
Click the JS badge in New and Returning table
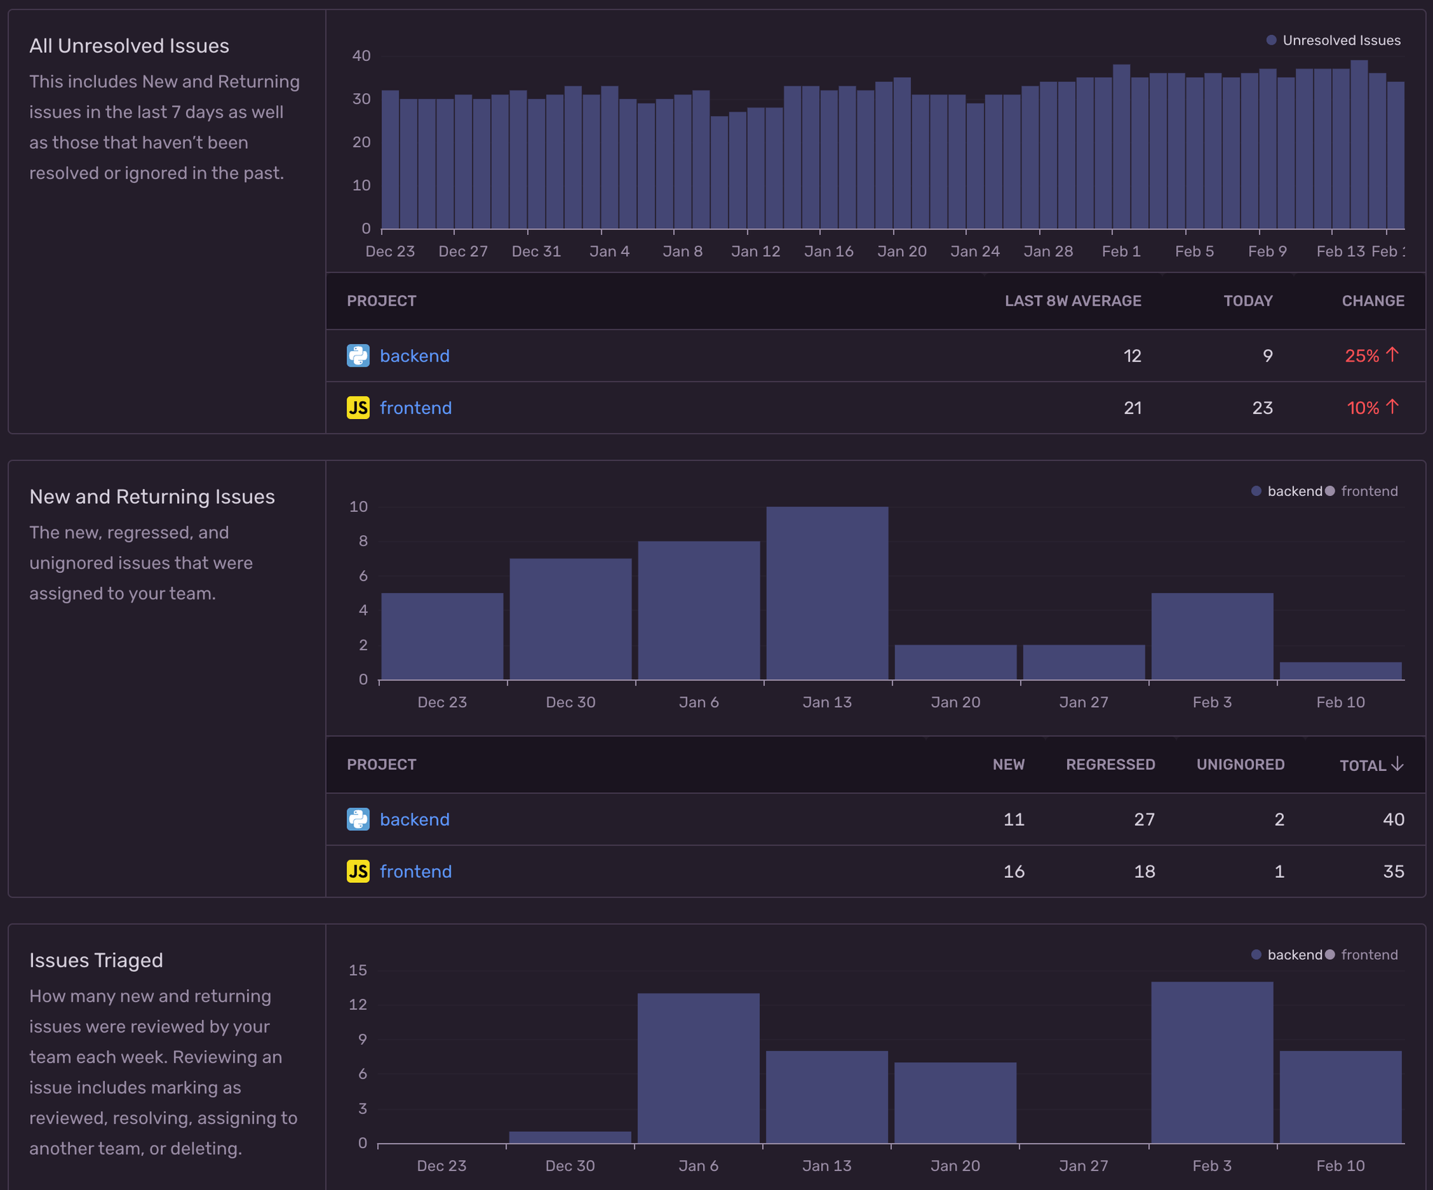click(358, 871)
